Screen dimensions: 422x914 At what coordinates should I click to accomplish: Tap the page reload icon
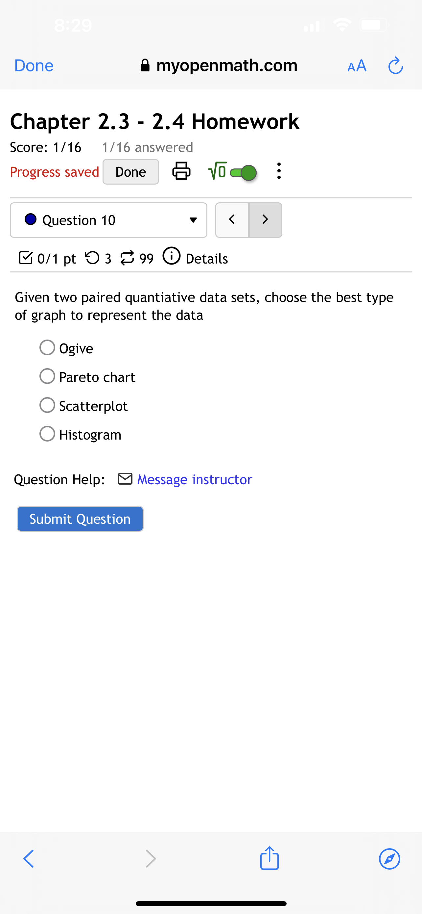[395, 65]
